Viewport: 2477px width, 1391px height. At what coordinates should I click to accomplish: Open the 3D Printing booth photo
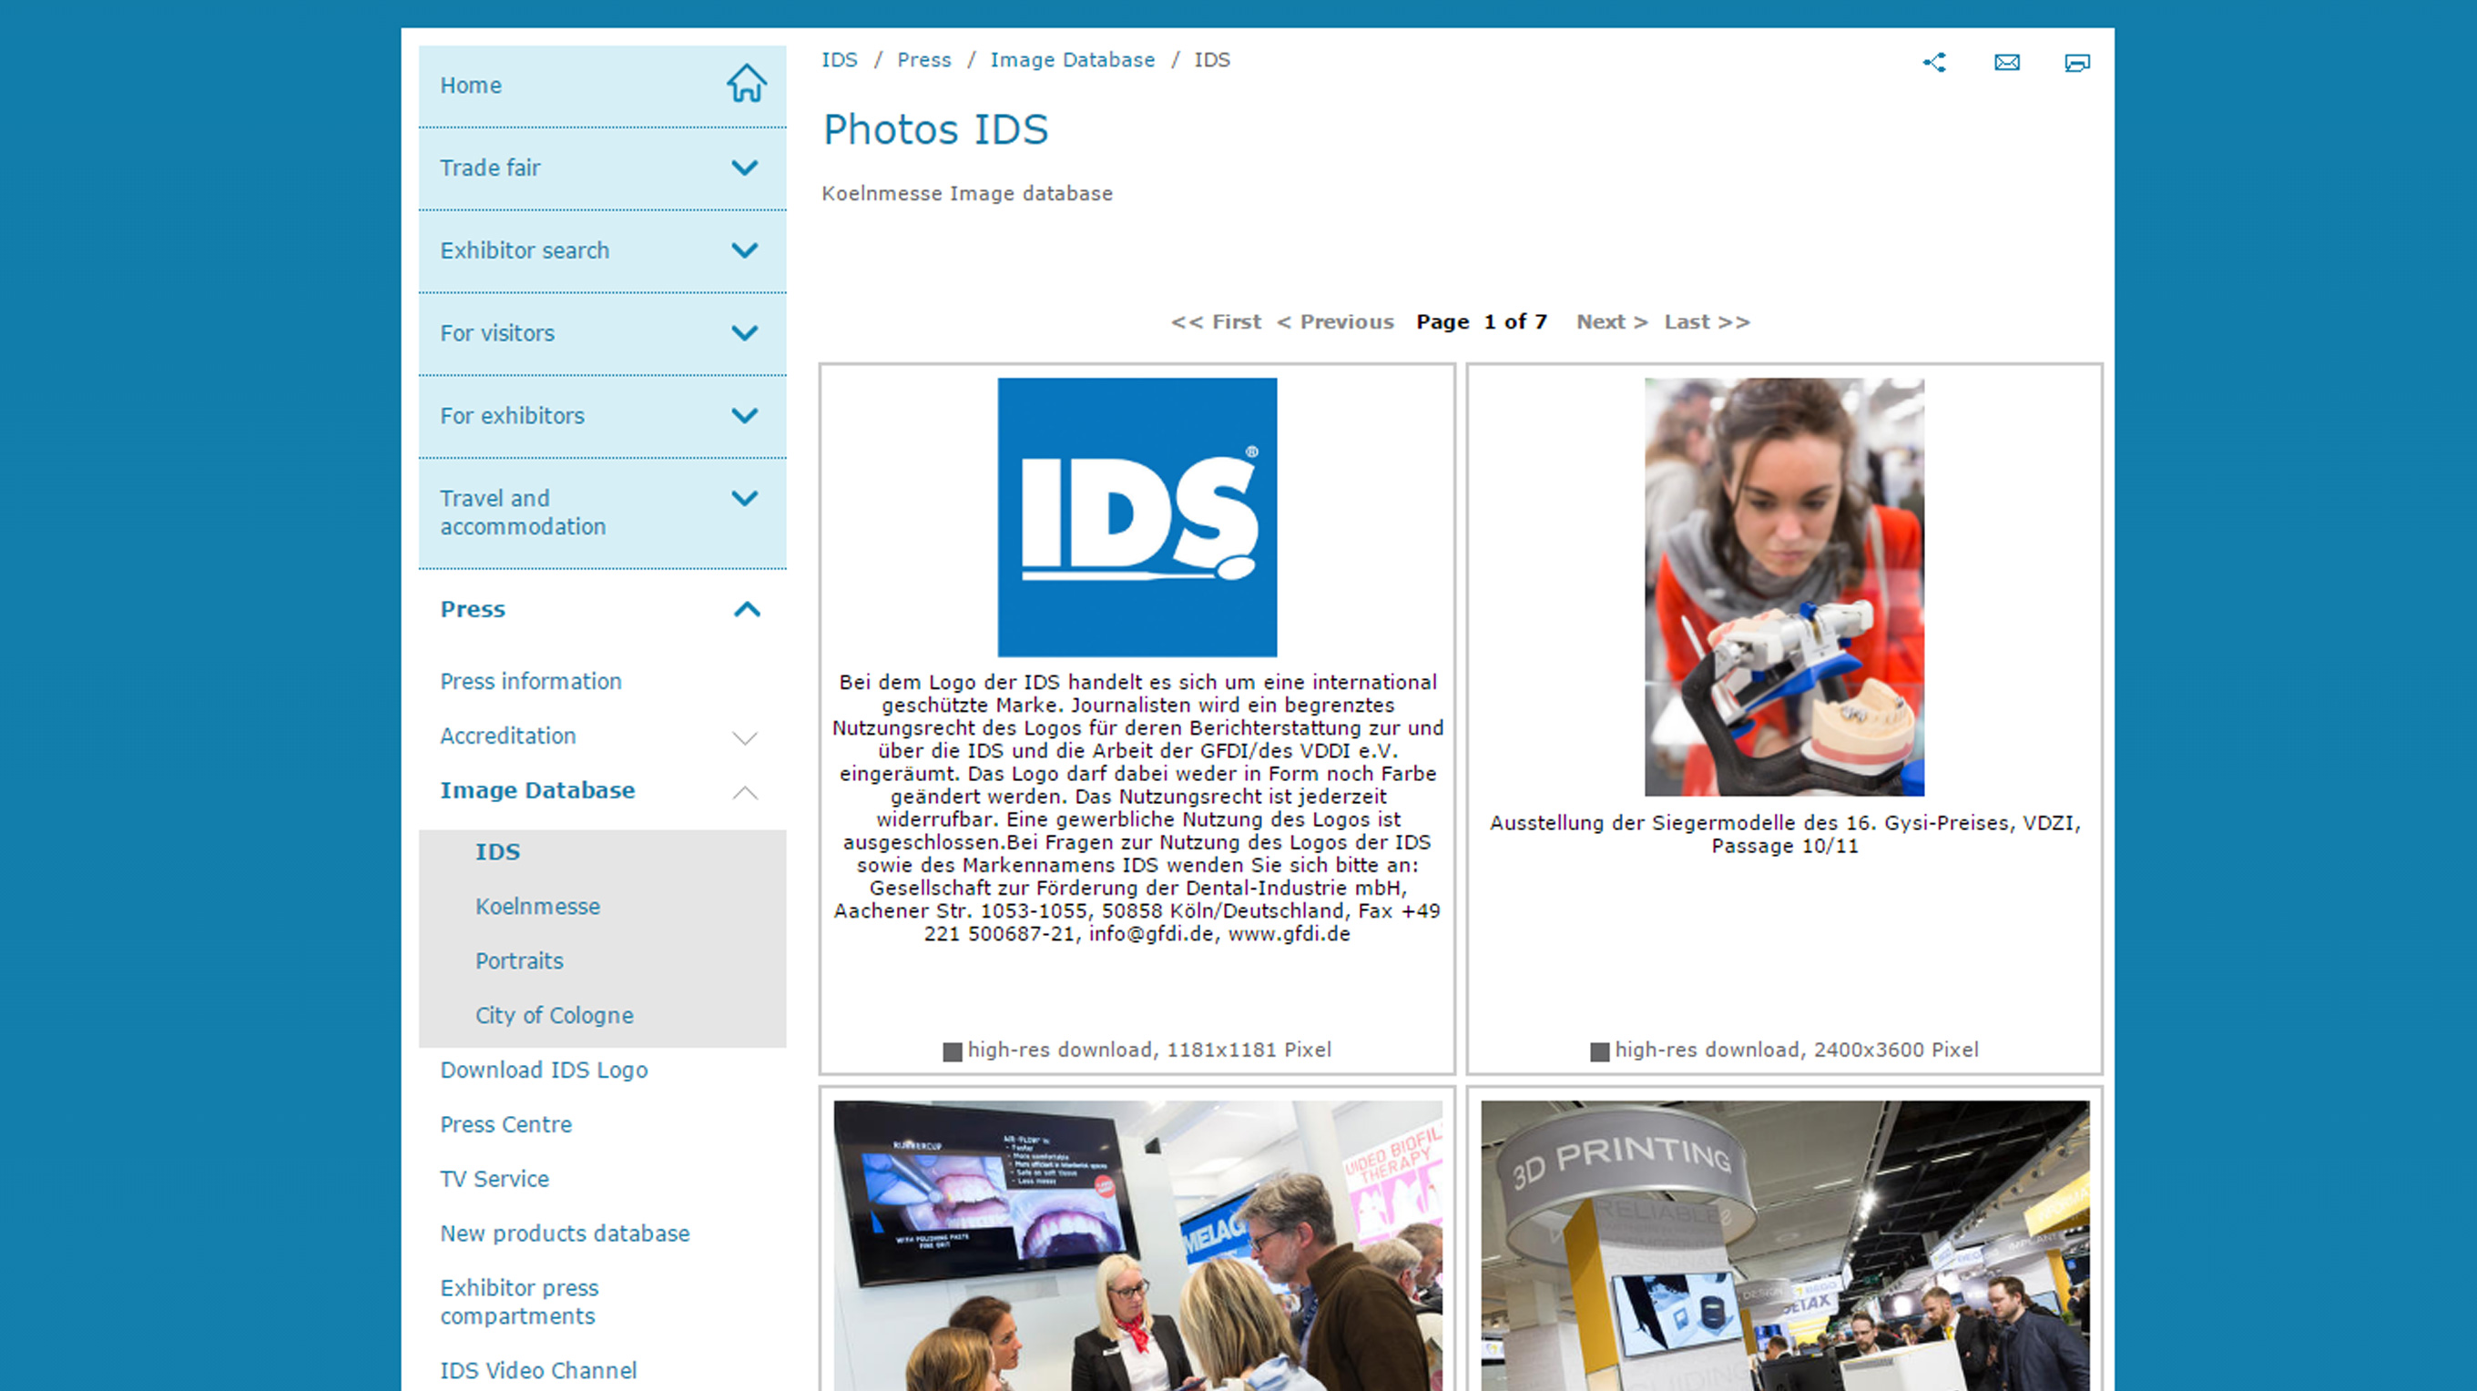pyautogui.click(x=1785, y=1246)
